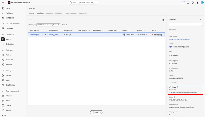Click the Sources sidebar icon

[x=3, y=39]
